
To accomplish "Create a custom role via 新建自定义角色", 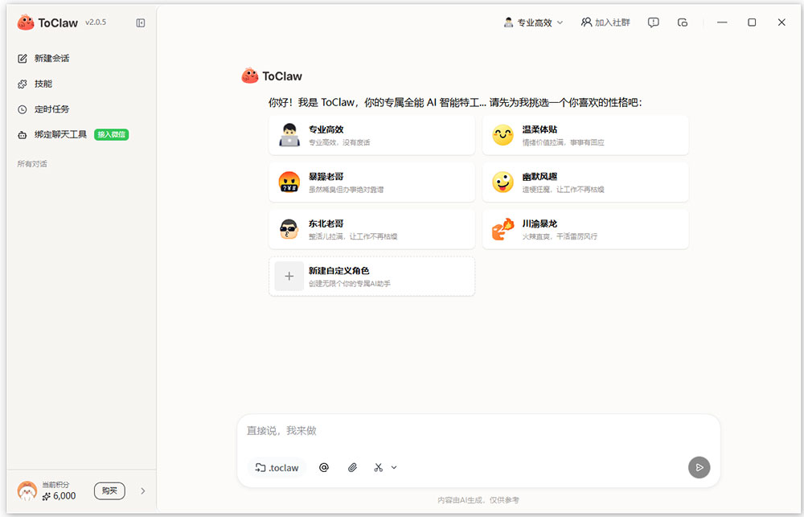I will [371, 276].
